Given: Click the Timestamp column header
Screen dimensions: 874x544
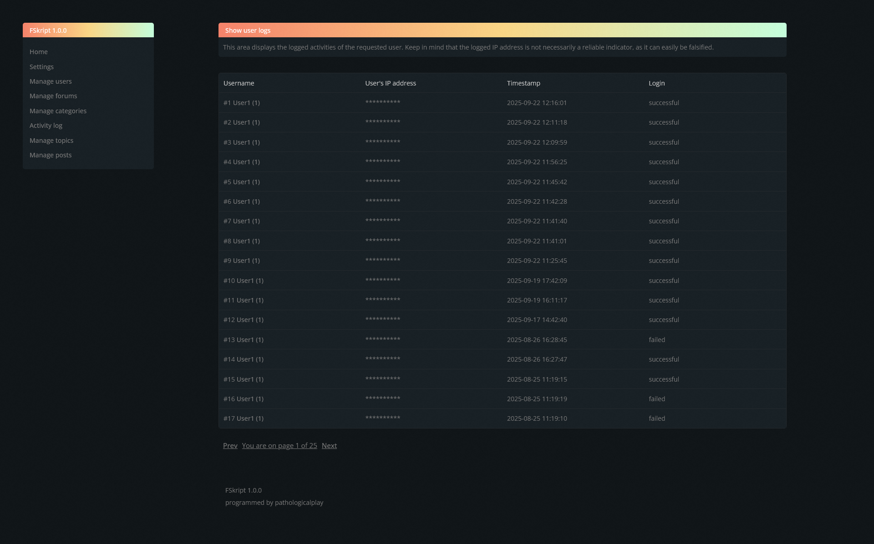Looking at the screenshot, I should tap(523, 83).
